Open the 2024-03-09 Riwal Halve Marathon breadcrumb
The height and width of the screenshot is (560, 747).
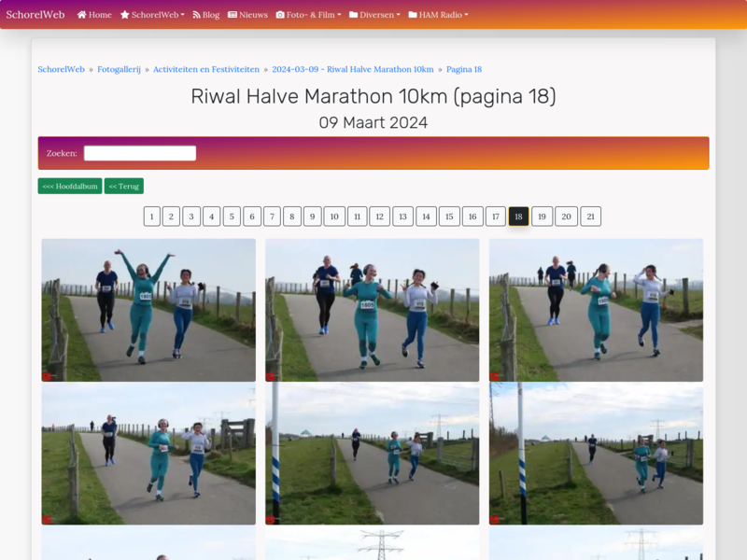(x=353, y=69)
